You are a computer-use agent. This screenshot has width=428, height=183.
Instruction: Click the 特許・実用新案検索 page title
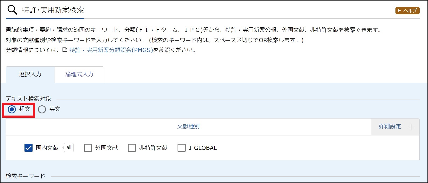click(53, 10)
